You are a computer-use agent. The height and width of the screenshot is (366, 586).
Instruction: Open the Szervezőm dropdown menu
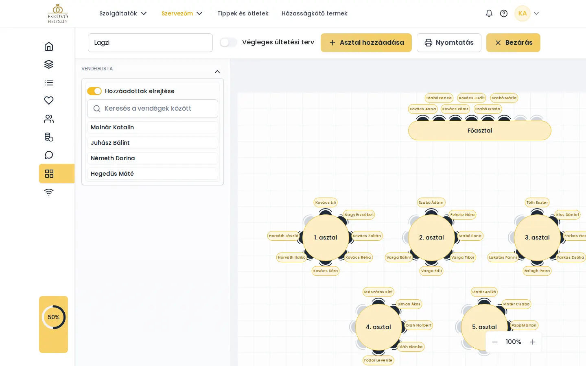tap(182, 13)
